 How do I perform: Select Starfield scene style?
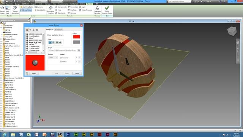32,44
